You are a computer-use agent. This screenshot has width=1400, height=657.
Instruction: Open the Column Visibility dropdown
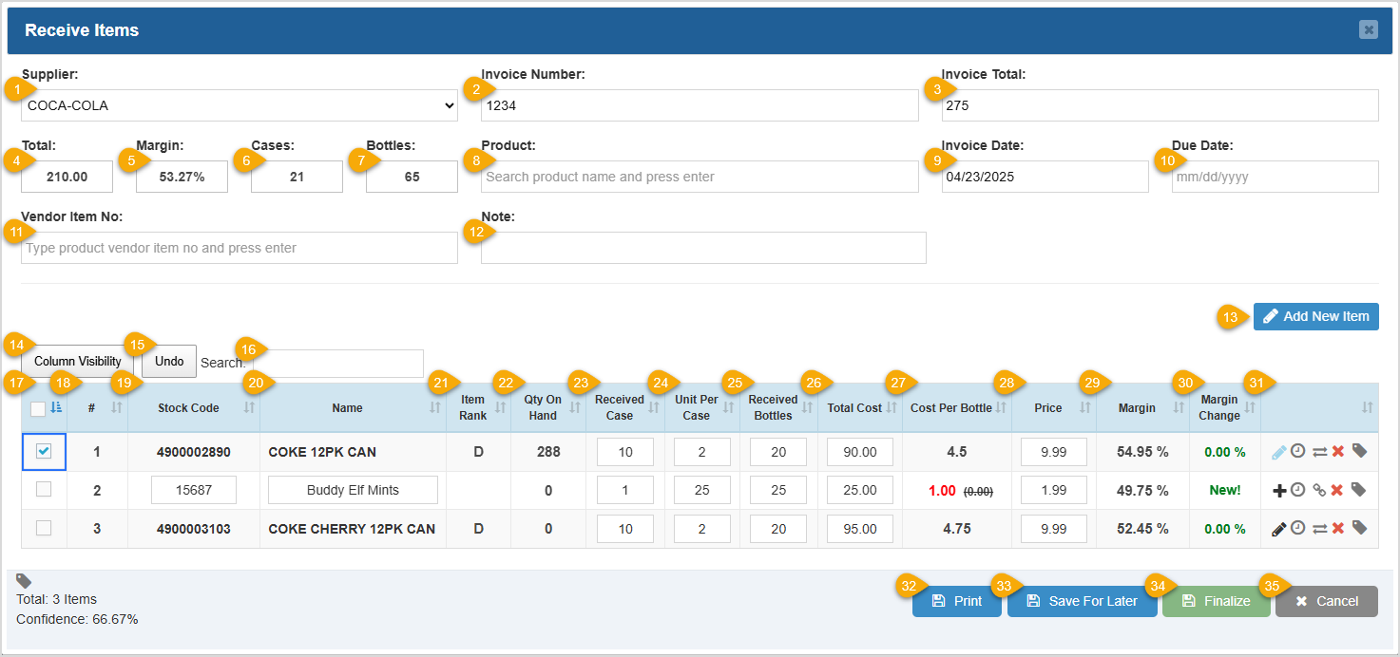(76, 361)
